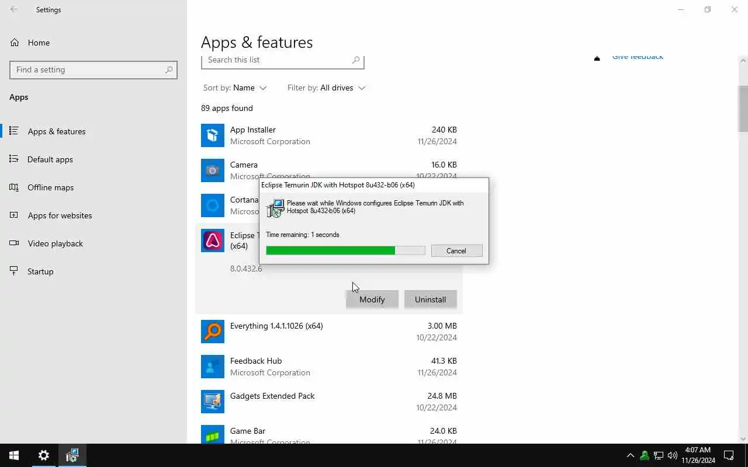748x467 pixels.
Task: Select the Gadgets Extended Pack entry
Action: tap(329, 402)
